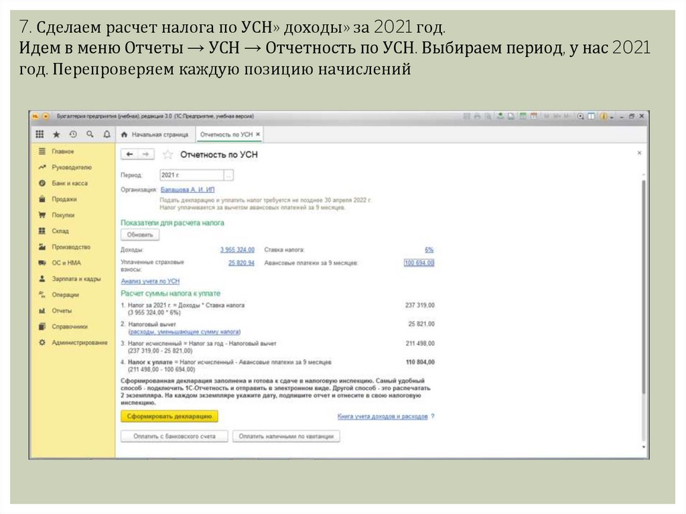This screenshot has width=686, height=514.
Task: Open the History clock icon
Action: click(x=73, y=134)
